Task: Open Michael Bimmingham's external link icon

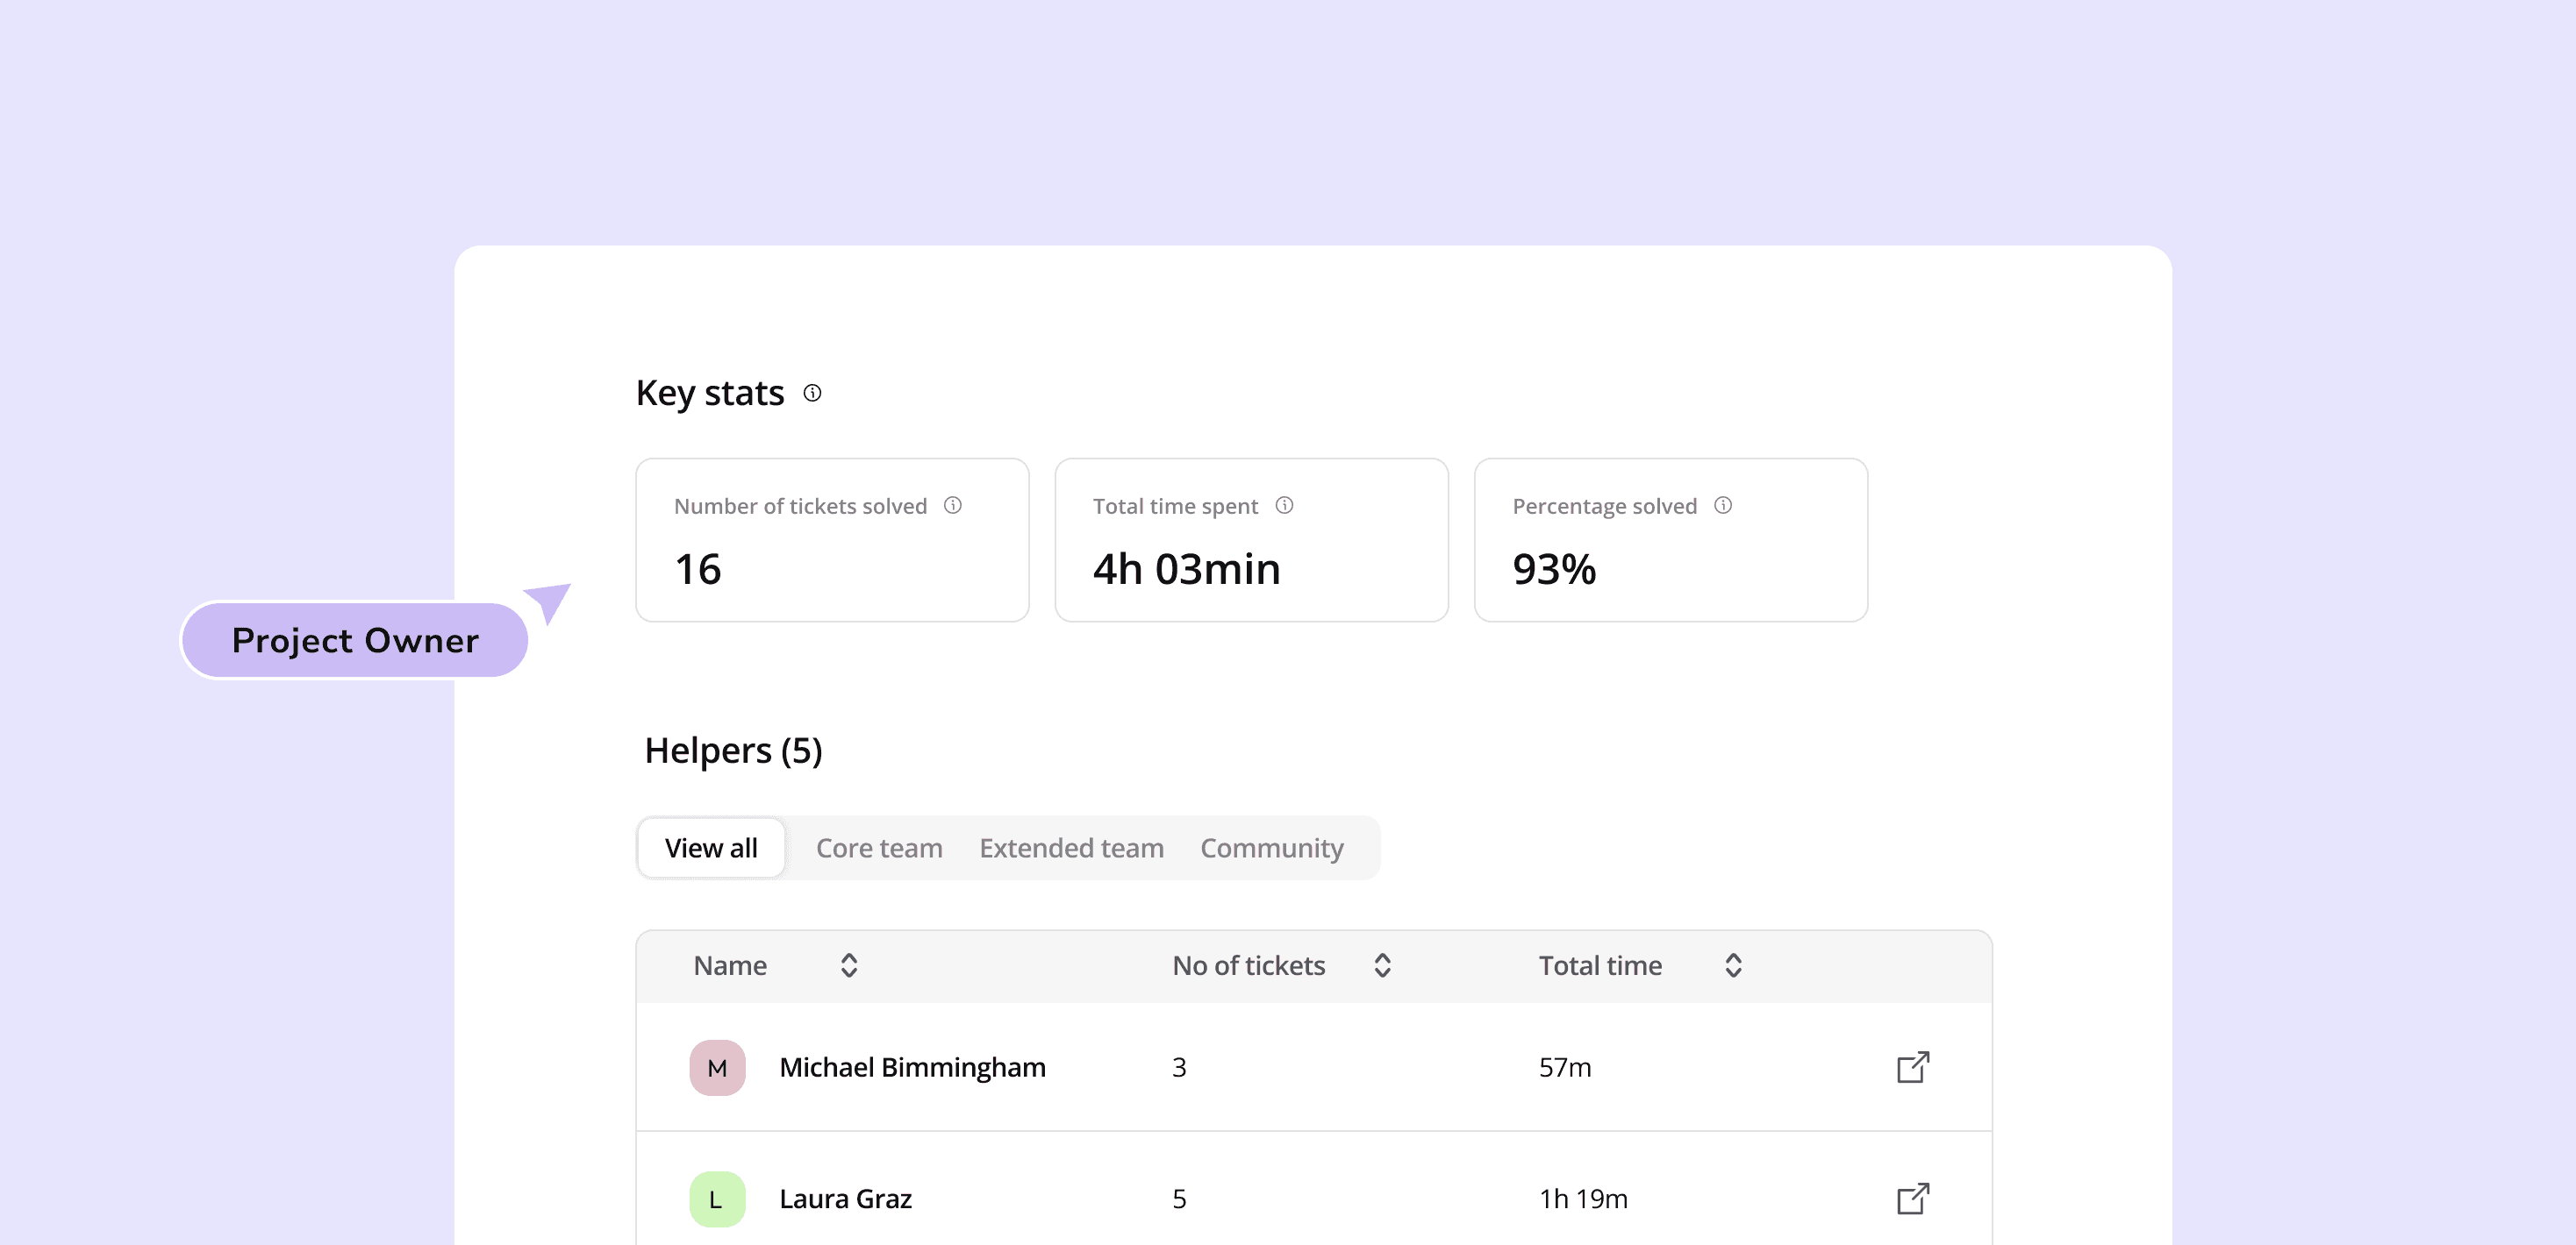Action: (x=1912, y=1067)
